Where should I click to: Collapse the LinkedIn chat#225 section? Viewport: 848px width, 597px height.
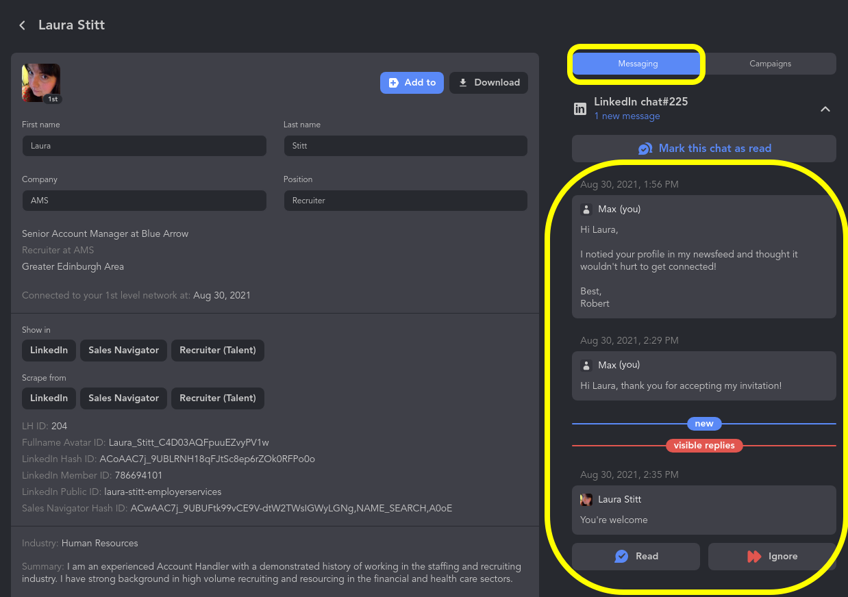click(825, 109)
